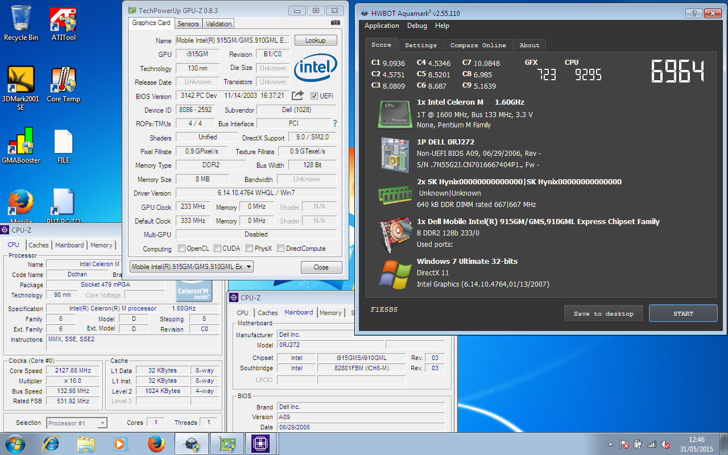Open the Help menu in Aquamark
Image resolution: width=728 pixels, height=455 pixels.
[x=442, y=26]
